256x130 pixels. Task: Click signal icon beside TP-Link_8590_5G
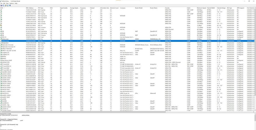1,66
